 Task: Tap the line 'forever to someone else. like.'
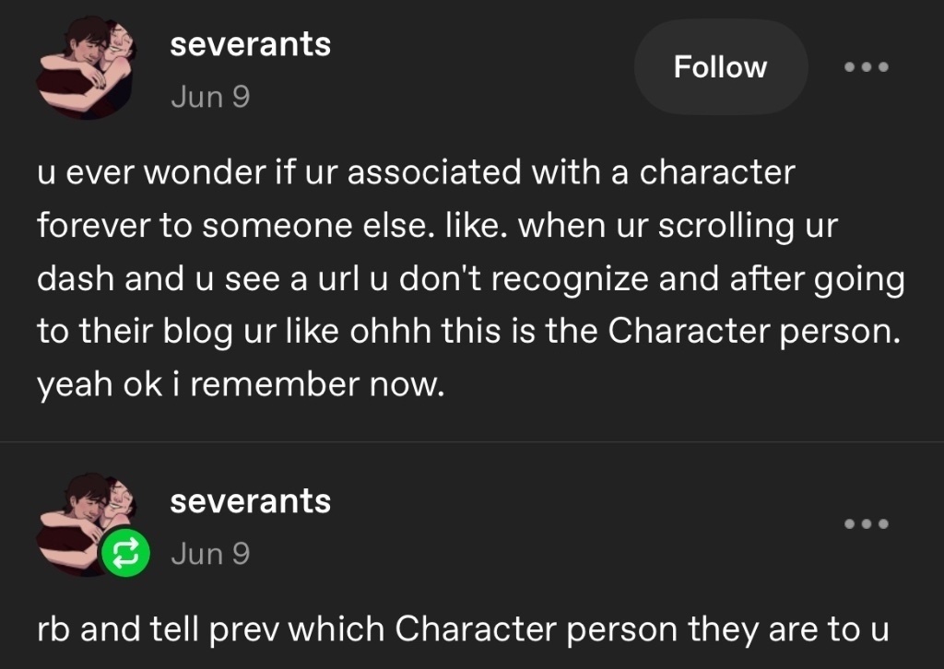coord(437,226)
